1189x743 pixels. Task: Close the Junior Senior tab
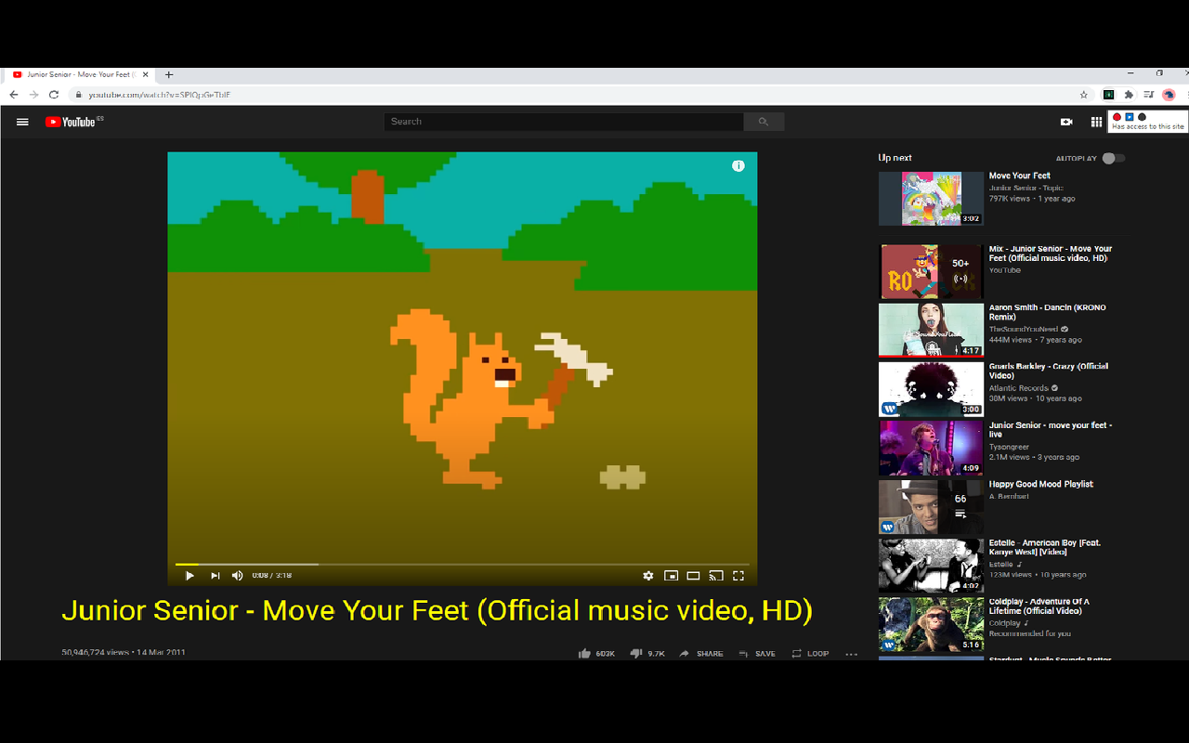point(146,74)
